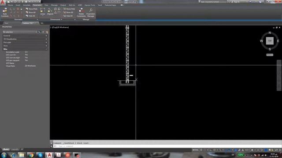Select the Model layout tab
Viewport: 282px width, 158px height.
[x=6, y=149]
